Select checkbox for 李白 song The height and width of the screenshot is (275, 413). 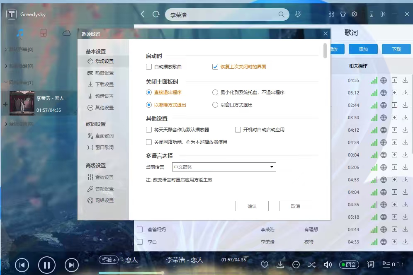coord(140,242)
